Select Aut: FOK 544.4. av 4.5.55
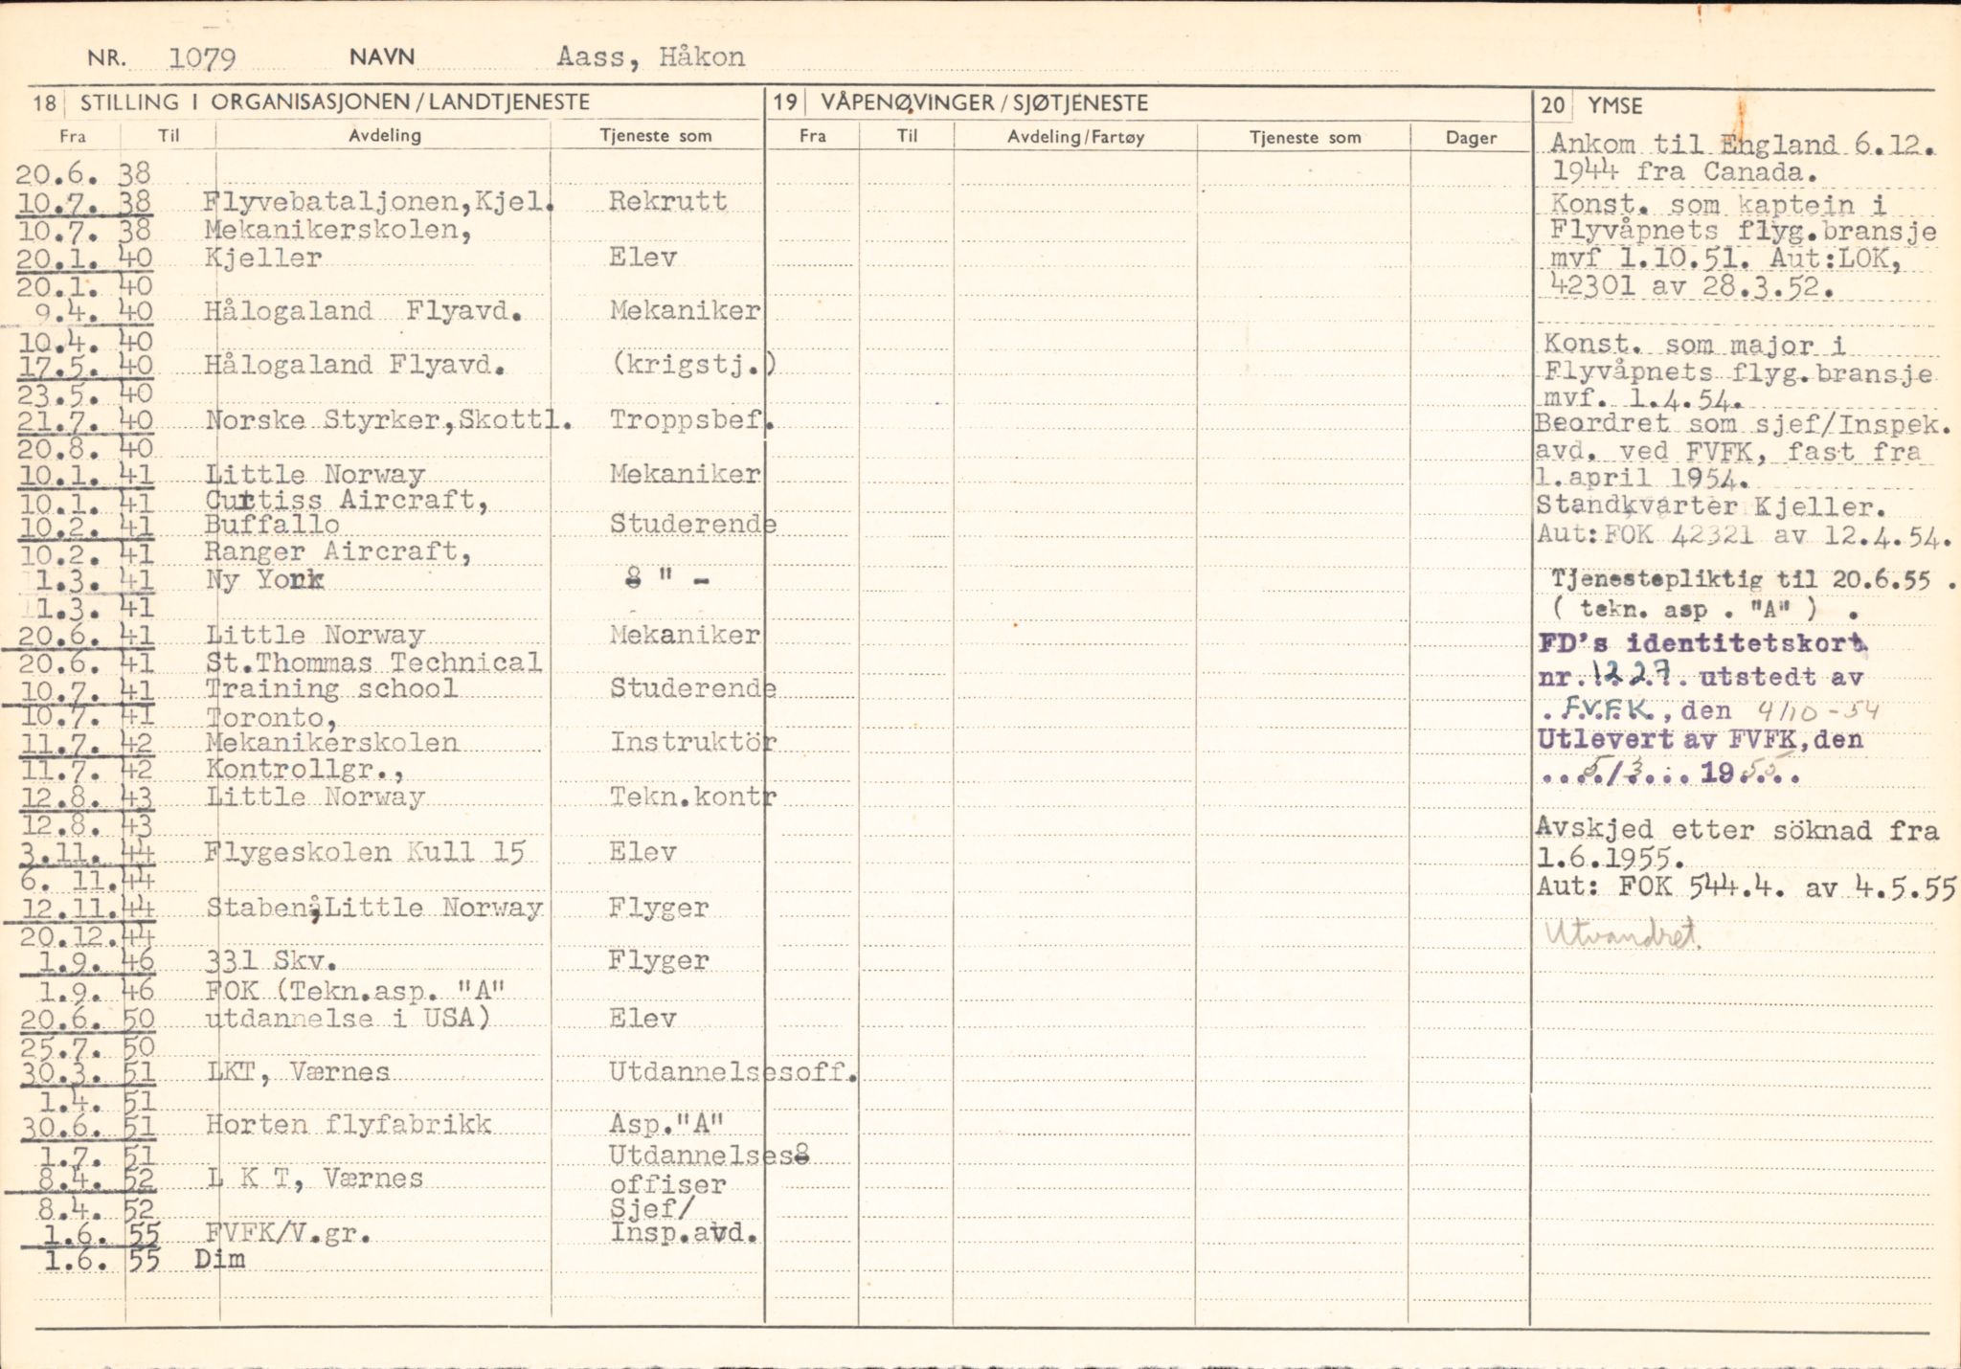Image resolution: width=1961 pixels, height=1369 pixels. coord(1746,887)
